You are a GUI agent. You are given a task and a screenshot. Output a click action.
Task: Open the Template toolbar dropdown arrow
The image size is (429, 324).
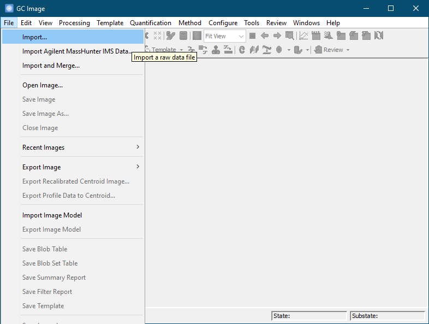coord(181,50)
